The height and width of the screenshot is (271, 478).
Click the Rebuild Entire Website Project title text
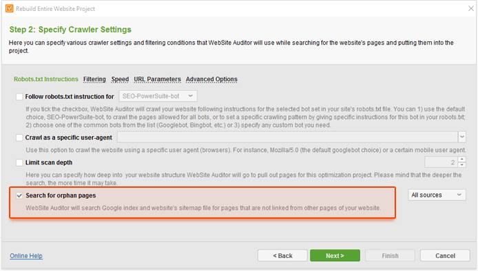[56, 9]
